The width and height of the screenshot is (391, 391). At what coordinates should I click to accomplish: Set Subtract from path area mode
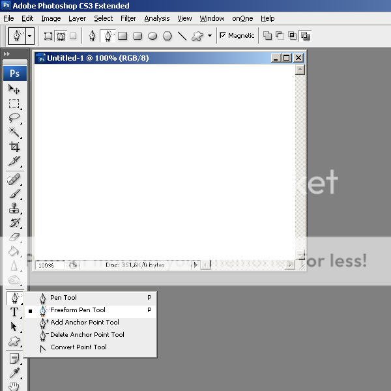(280, 36)
